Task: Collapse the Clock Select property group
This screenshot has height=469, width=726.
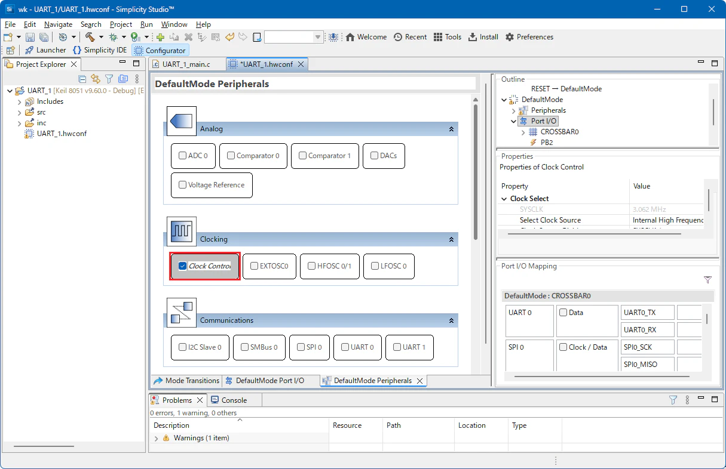Action: (x=504, y=199)
